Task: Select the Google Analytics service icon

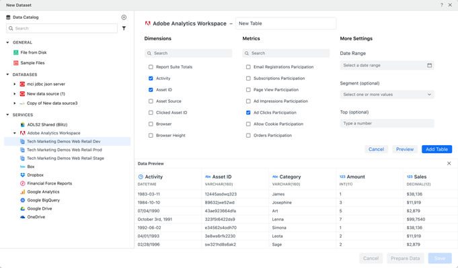Action: (22, 192)
